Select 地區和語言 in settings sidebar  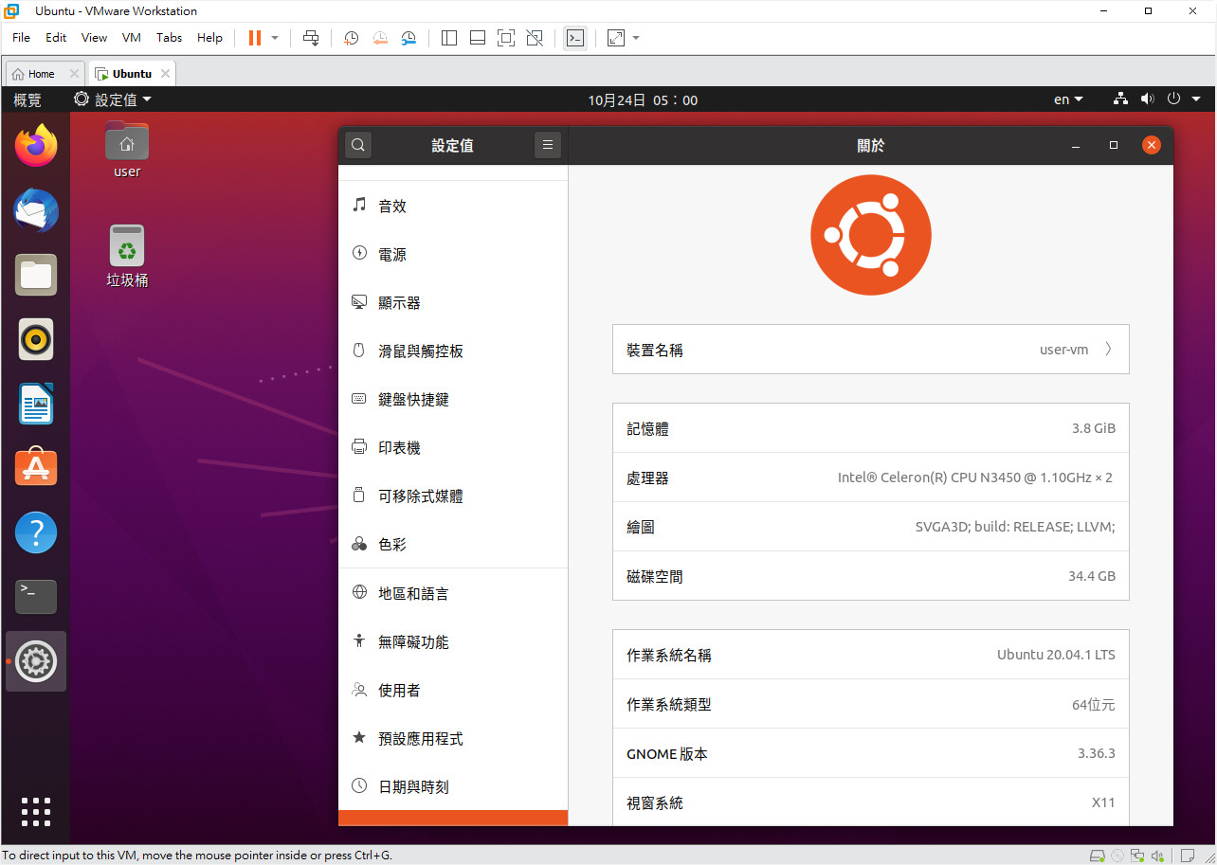[x=413, y=593]
